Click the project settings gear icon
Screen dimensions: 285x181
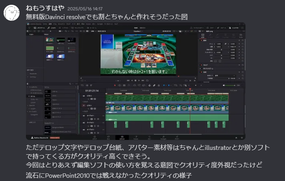[x=242, y=138]
